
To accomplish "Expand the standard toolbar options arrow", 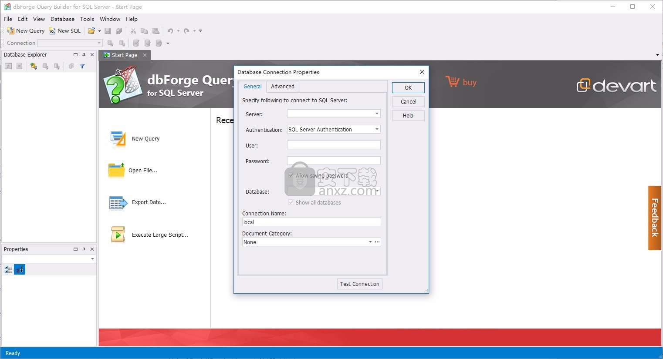I will pyautogui.click(x=200, y=31).
